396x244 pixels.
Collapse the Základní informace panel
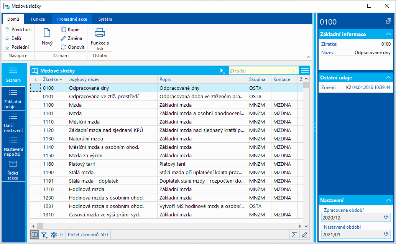(x=388, y=34)
